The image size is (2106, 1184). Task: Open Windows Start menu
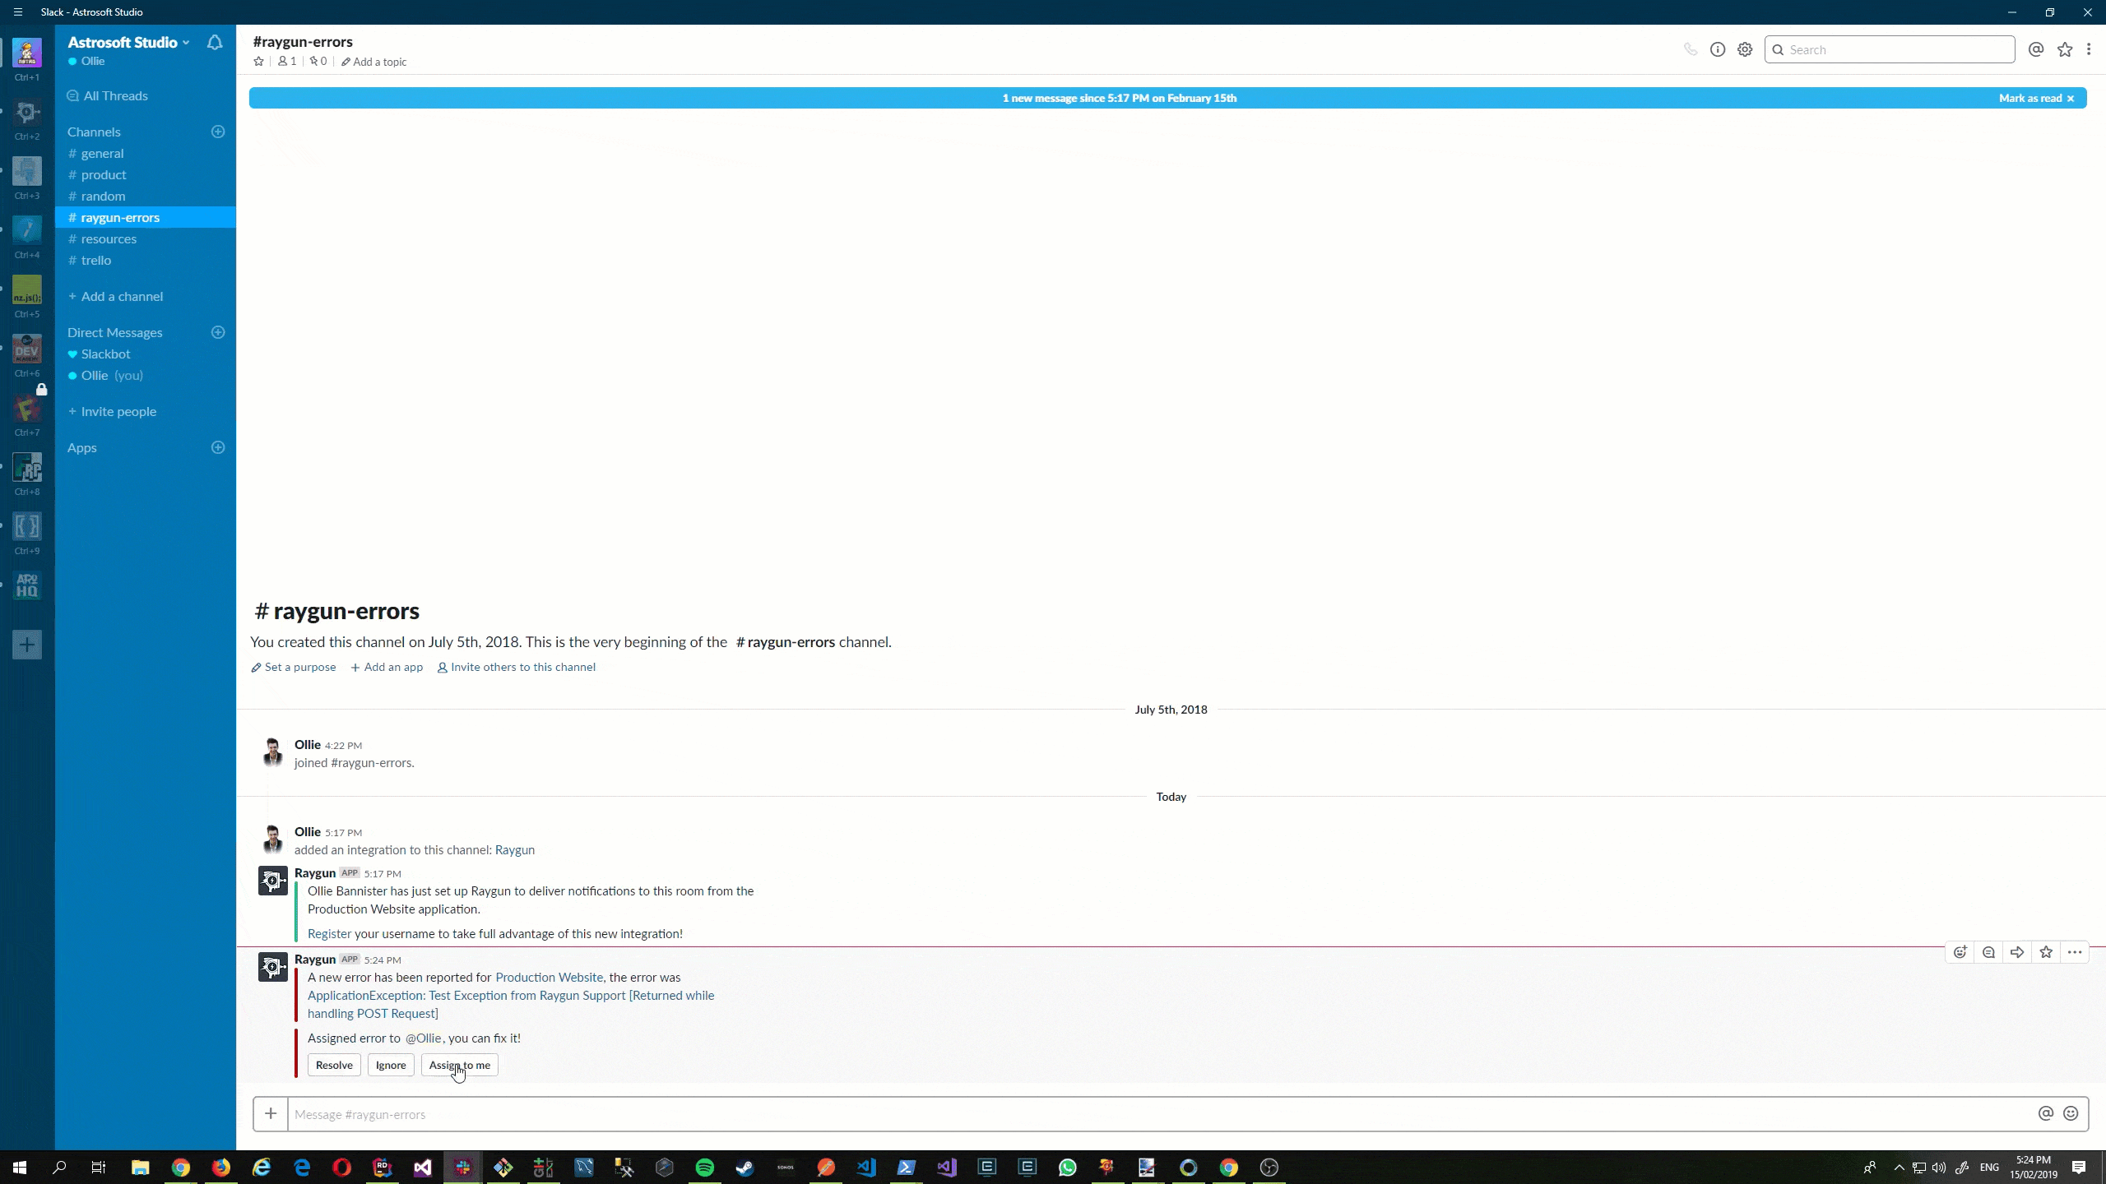[x=20, y=1168]
